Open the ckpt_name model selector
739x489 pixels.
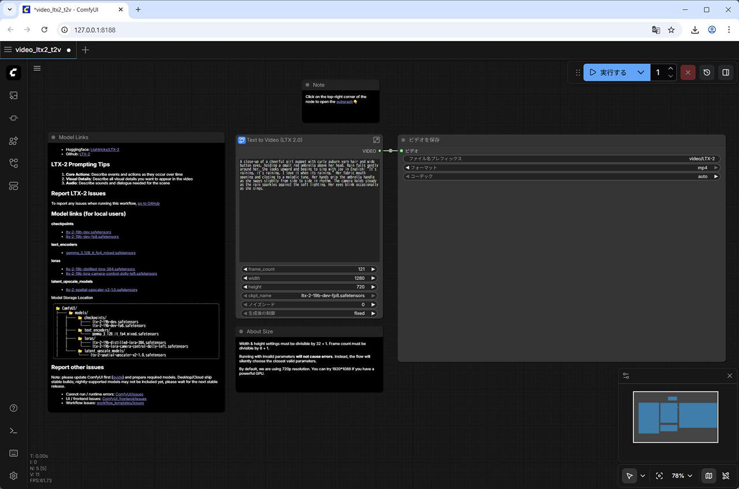(309, 295)
